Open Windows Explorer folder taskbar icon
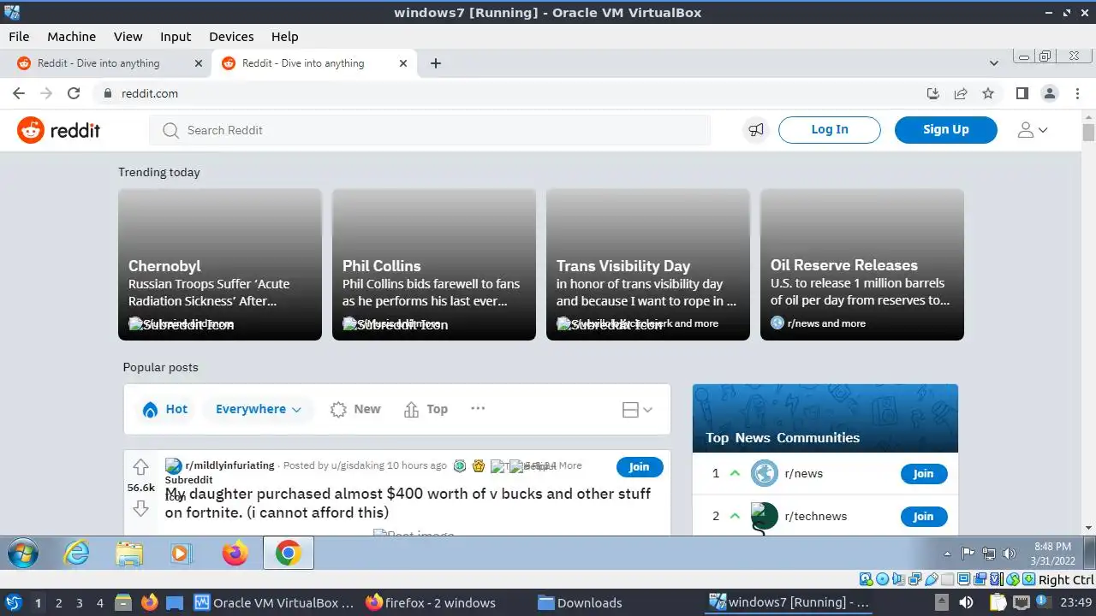The height and width of the screenshot is (616, 1096). click(129, 554)
